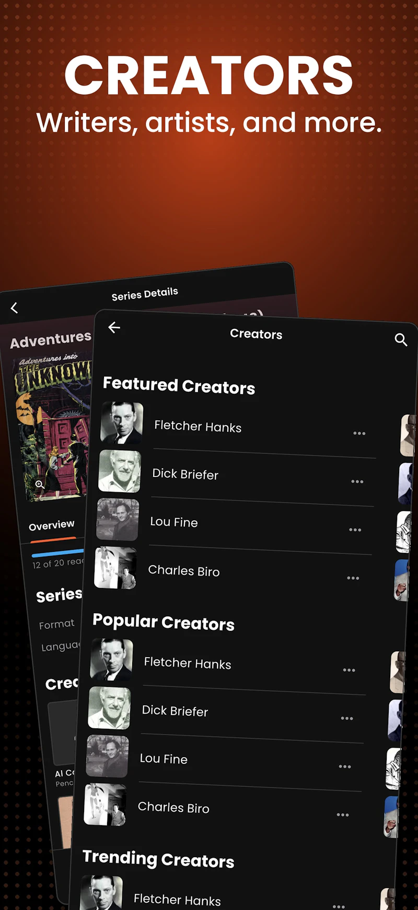Select Fletcher Hanks photo in Popular Creators
Viewport: 418px width, 910px height.
coord(111,660)
